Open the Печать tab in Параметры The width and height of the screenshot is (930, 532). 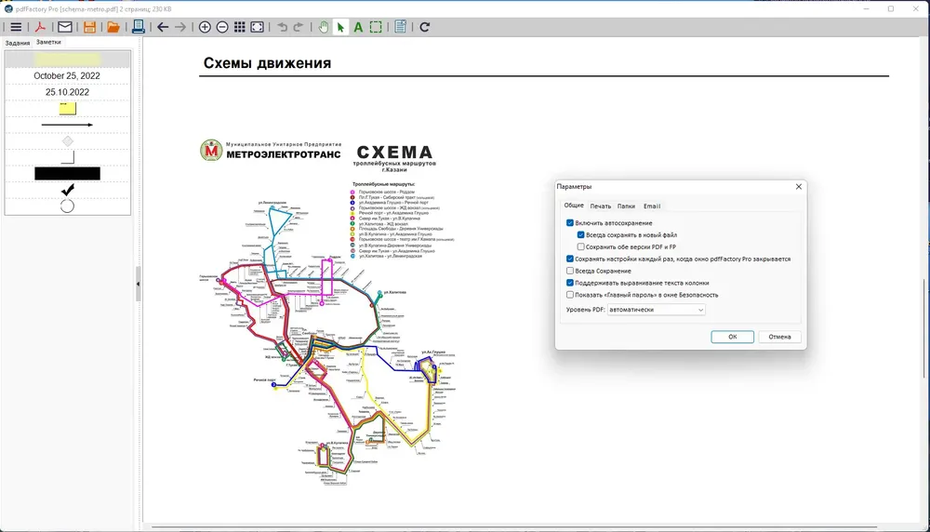(x=600, y=206)
